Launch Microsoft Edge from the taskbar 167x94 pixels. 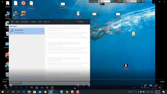point(24,92)
